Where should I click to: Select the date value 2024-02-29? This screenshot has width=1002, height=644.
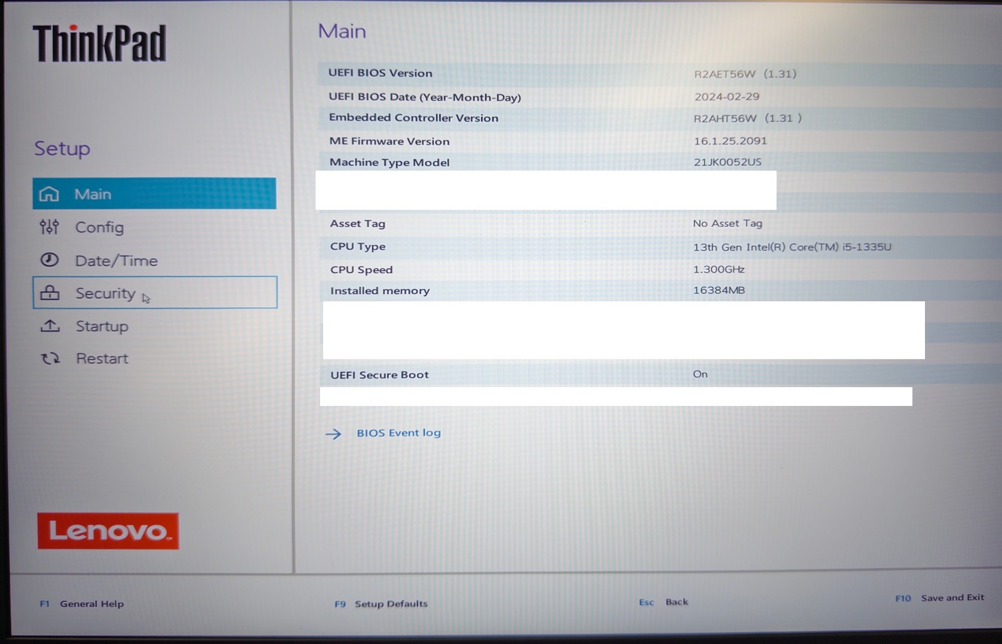click(726, 96)
